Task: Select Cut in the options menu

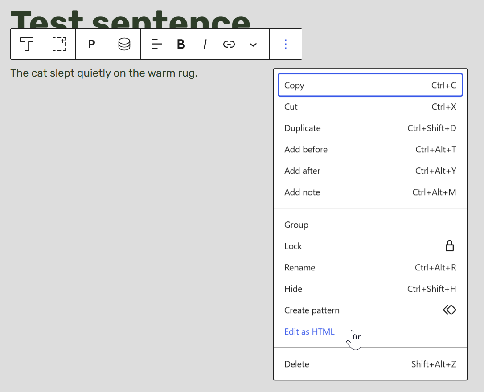Action: (370, 107)
